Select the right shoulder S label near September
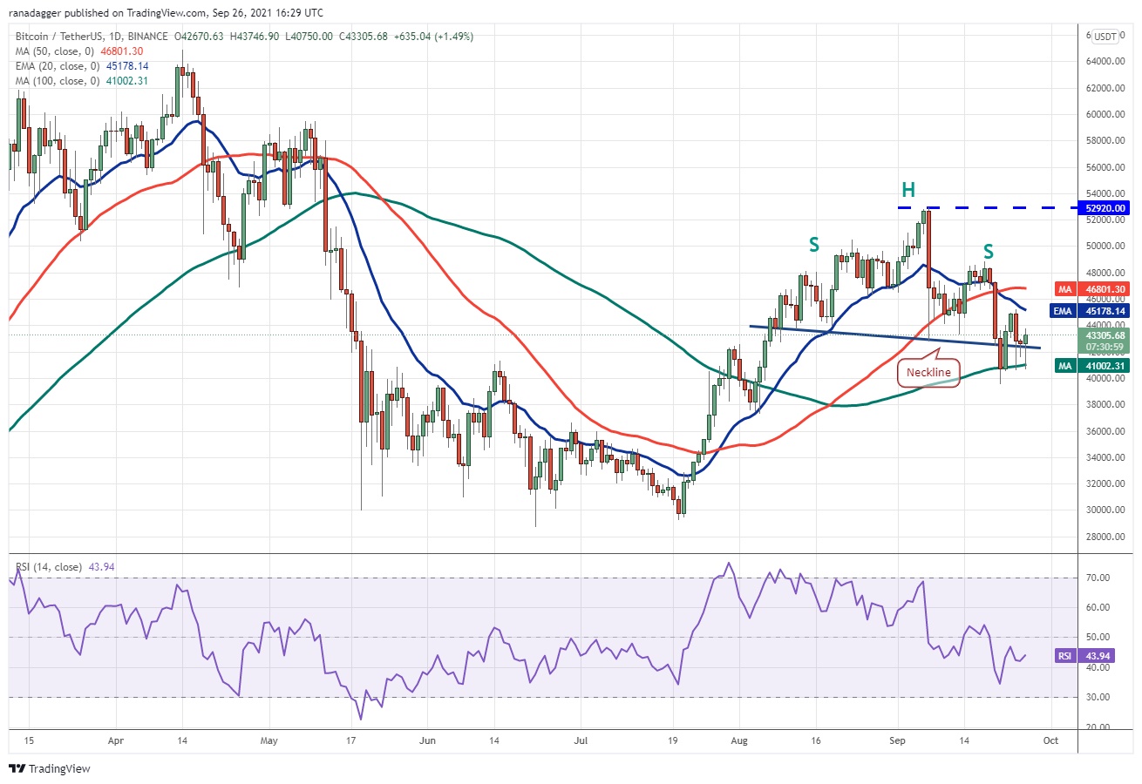The height and width of the screenshot is (784, 1142). click(989, 252)
